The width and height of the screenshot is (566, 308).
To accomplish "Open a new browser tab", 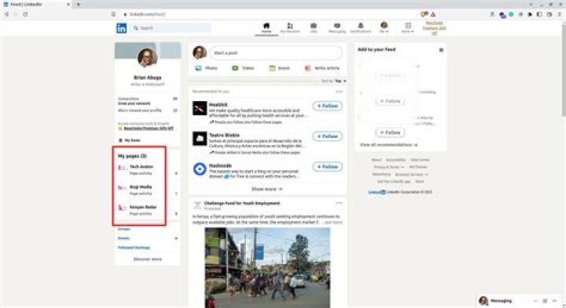I will click(x=79, y=5).
